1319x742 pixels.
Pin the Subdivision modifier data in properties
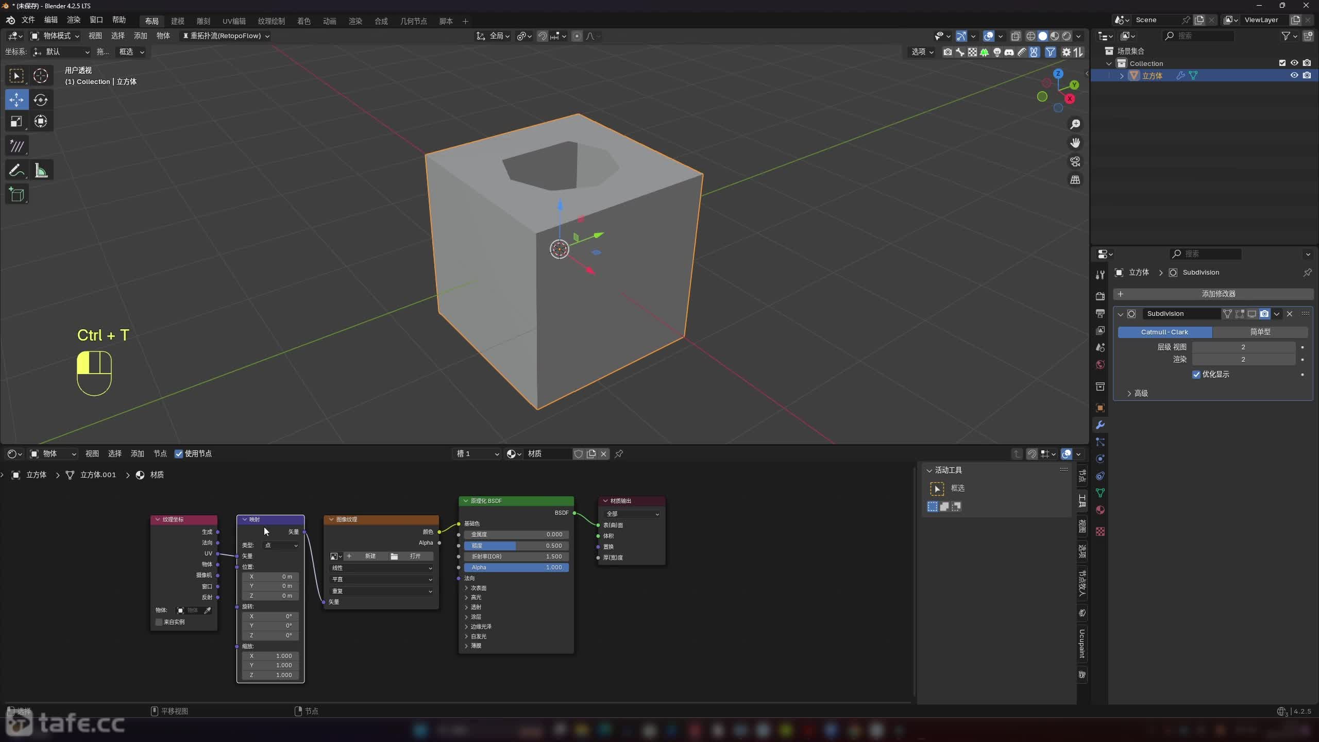coord(1307,273)
